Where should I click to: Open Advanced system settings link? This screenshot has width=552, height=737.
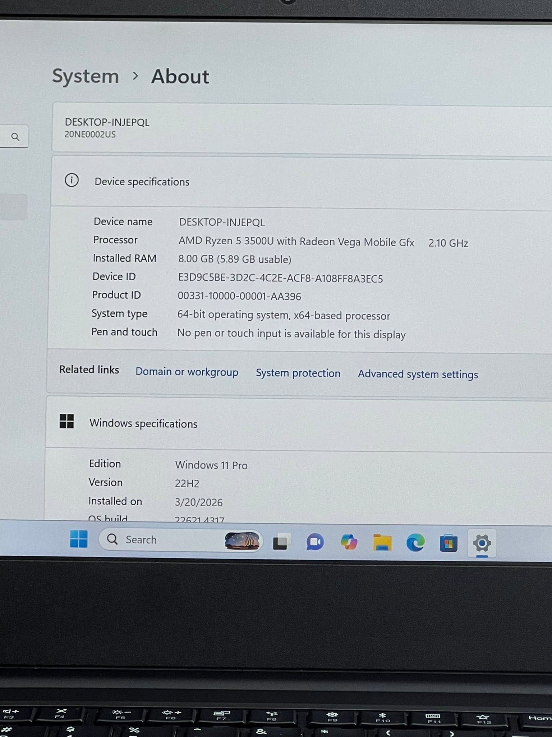418,374
